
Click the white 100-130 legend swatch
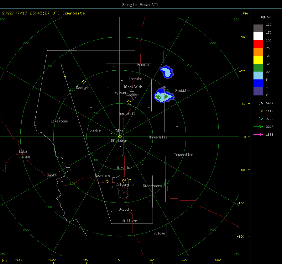258,36
